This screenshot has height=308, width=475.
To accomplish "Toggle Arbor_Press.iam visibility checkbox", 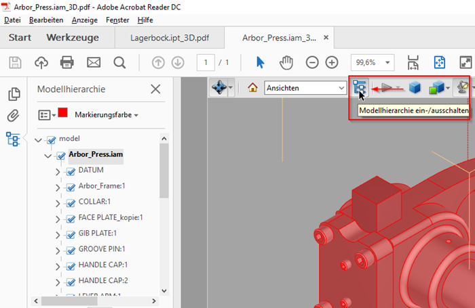I will [60, 156].
